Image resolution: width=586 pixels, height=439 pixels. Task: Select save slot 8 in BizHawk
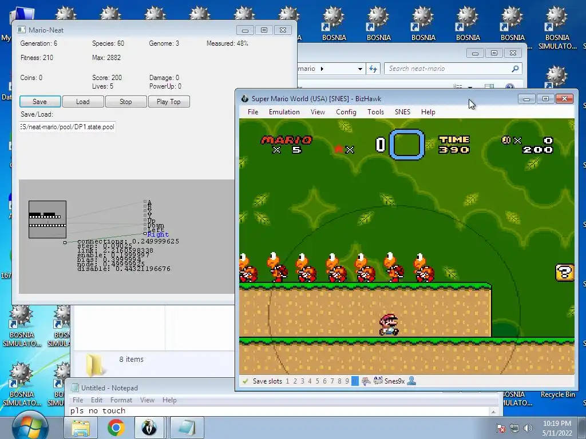pos(339,381)
